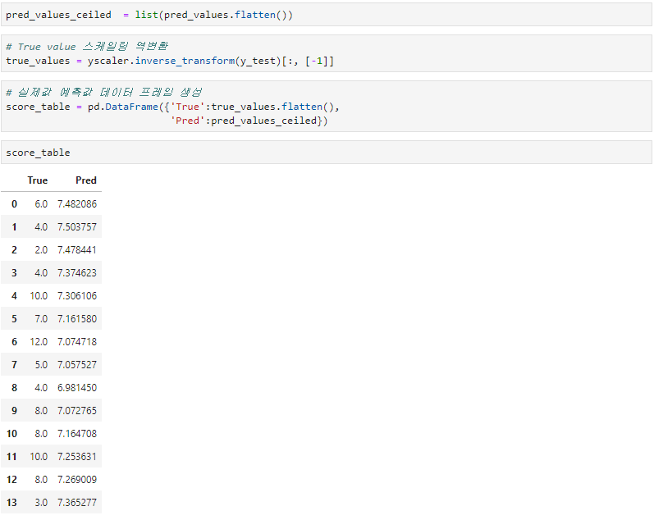Viewport: 654px width, 520px height.
Task: Click the 'True value 스케일링 역변환' comment
Action: pos(87,46)
